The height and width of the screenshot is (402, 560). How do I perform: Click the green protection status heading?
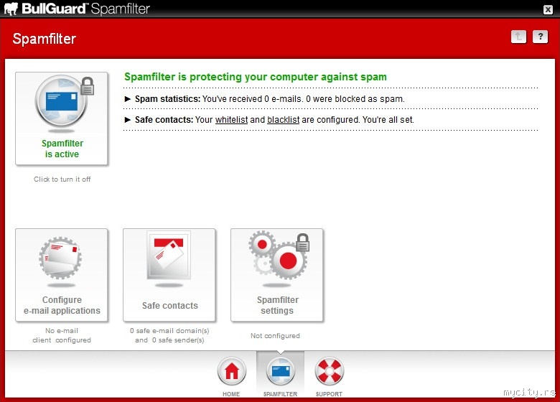(x=256, y=77)
